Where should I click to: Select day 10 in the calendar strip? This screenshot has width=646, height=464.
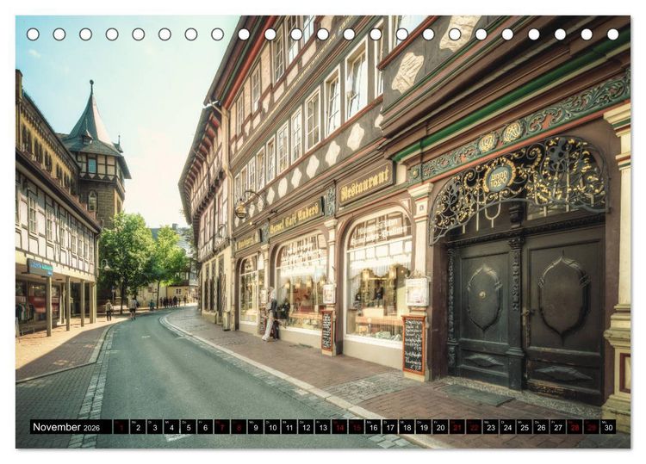[x=272, y=426]
